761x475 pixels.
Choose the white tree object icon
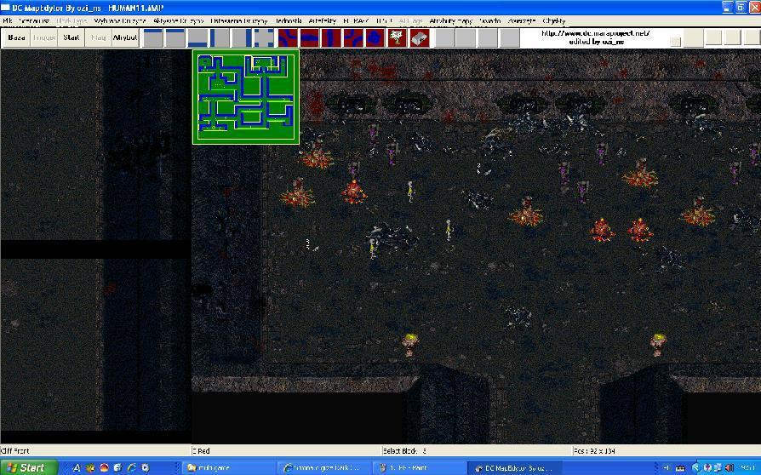(397, 37)
